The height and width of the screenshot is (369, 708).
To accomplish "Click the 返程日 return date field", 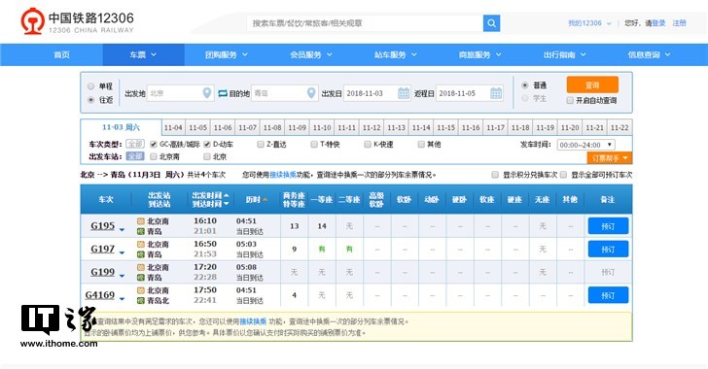I will (470, 93).
